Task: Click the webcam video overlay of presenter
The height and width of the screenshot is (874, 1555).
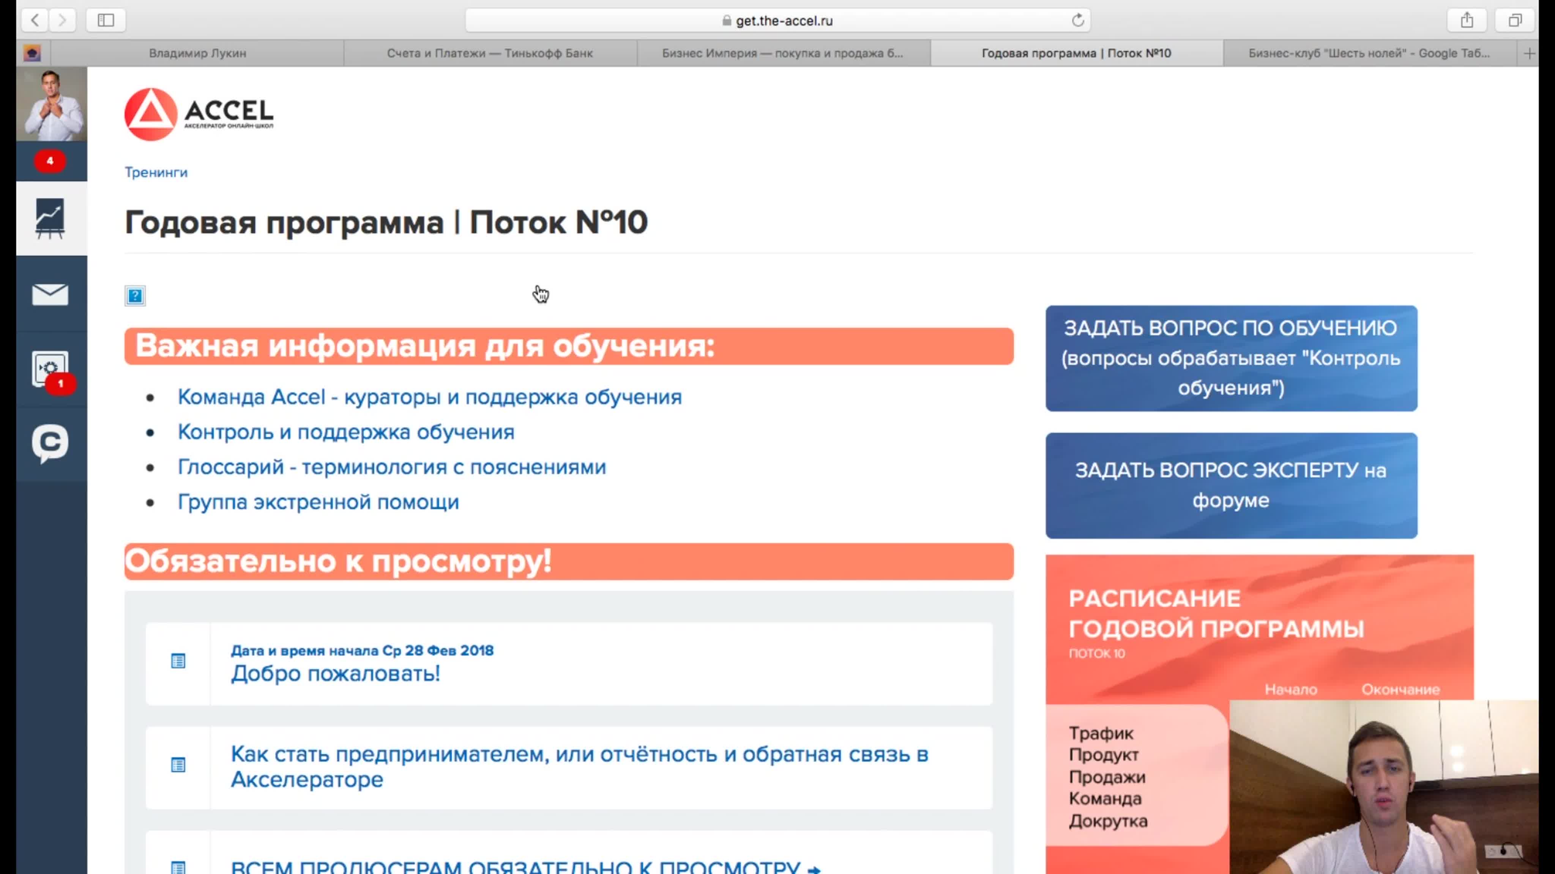Action: click(1383, 787)
